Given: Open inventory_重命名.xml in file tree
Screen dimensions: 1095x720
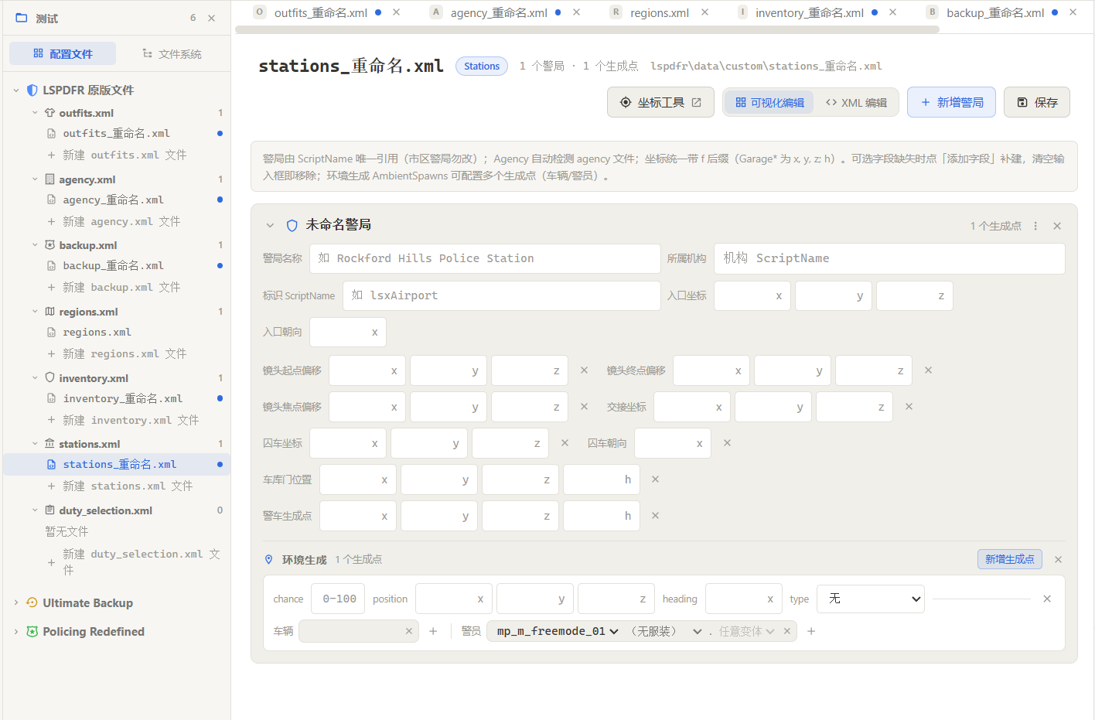Looking at the screenshot, I should (117, 398).
